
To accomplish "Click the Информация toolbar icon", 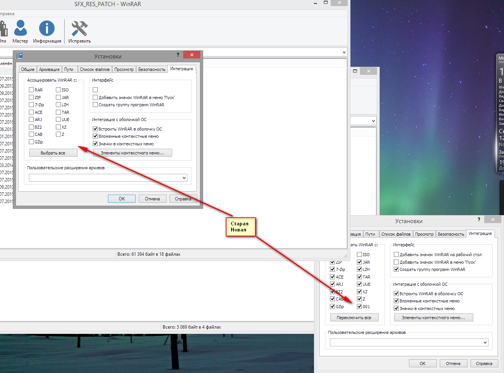I will click(x=47, y=31).
